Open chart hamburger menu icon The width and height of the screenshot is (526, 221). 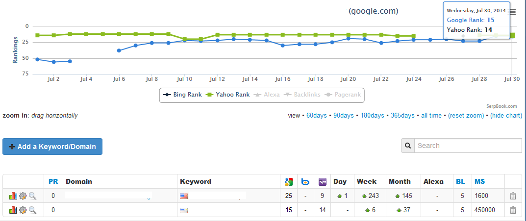click(x=513, y=12)
